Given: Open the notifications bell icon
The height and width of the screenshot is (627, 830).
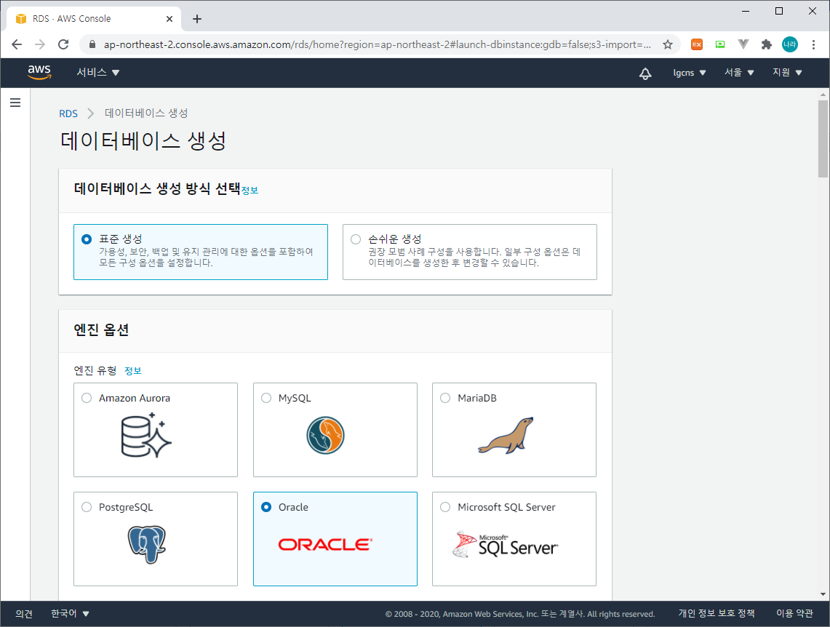Looking at the screenshot, I should (x=645, y=73).
